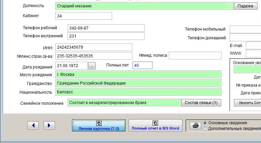Click the Кабинет field with 34

coord(84,16)
